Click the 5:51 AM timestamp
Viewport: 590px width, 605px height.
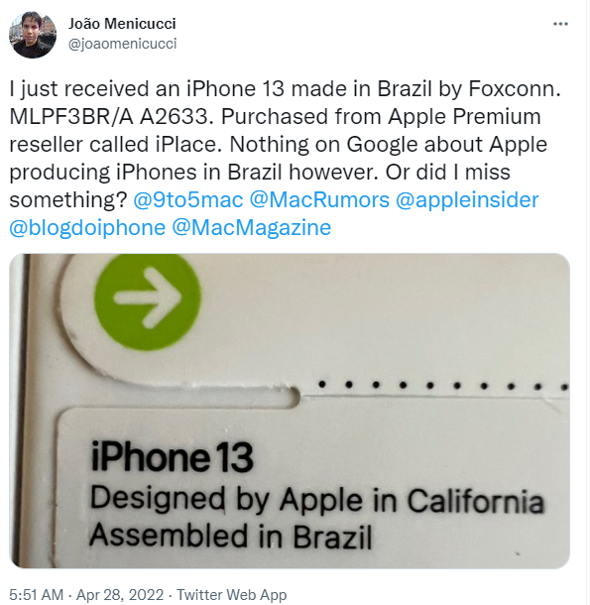point(36,594)
